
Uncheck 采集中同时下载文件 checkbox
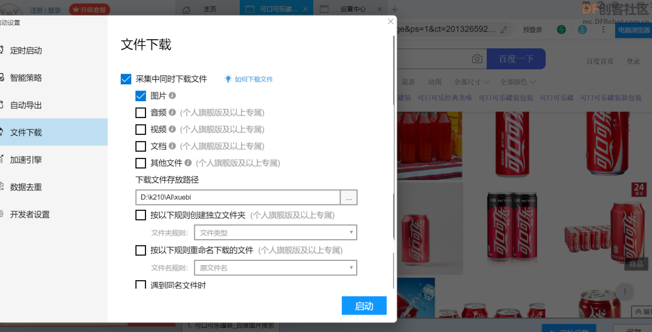126,79
